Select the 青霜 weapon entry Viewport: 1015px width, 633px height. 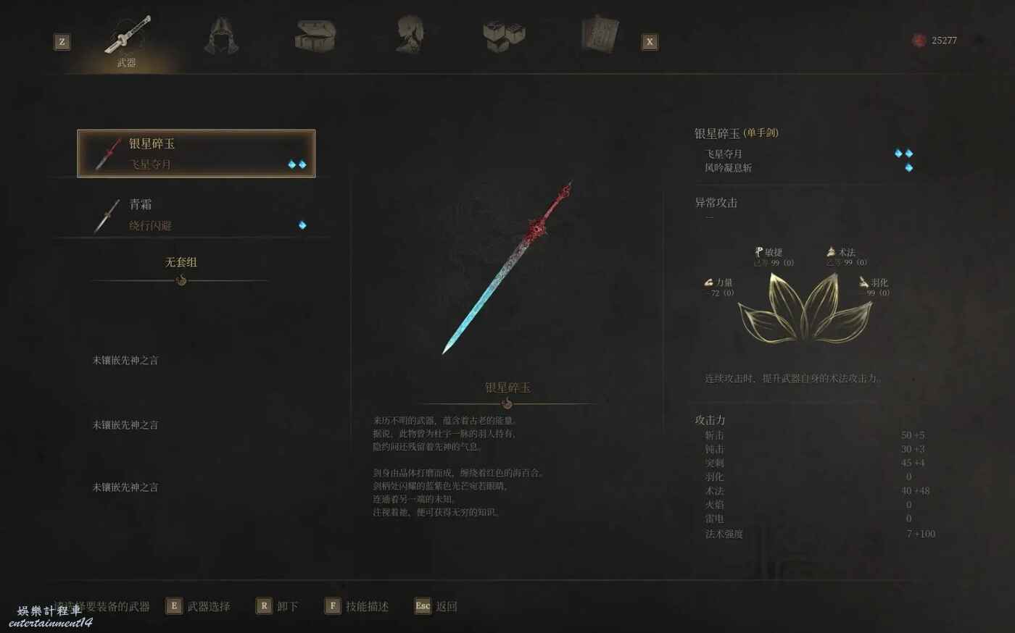[196, 215]
